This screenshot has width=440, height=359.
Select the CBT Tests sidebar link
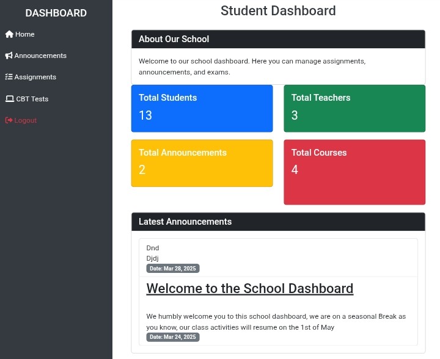[32, 99]
